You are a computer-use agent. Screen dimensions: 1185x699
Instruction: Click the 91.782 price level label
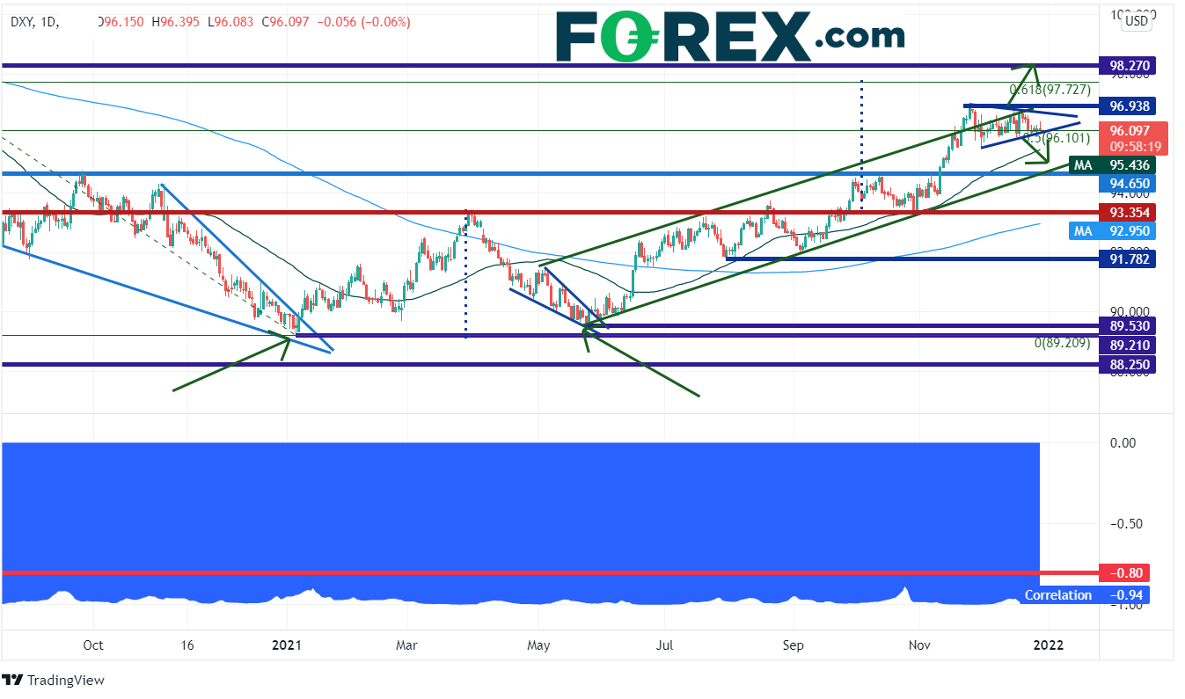pyautogui.click(x=1128, y=258)
